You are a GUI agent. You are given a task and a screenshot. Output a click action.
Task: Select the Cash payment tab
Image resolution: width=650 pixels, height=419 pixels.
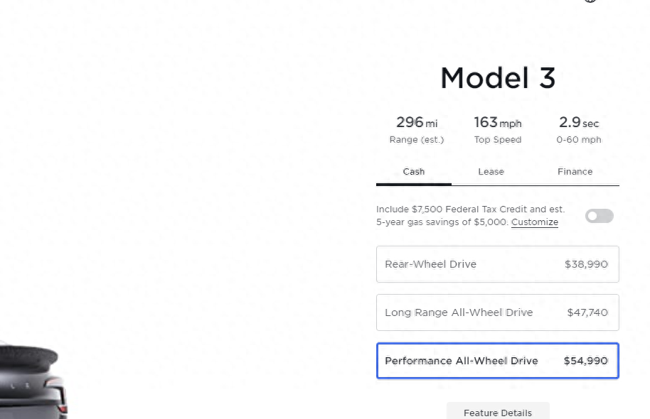tap(414, 171)
